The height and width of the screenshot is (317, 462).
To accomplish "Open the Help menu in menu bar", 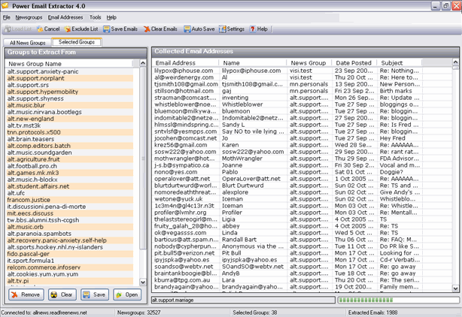I will tap(111, 17).
